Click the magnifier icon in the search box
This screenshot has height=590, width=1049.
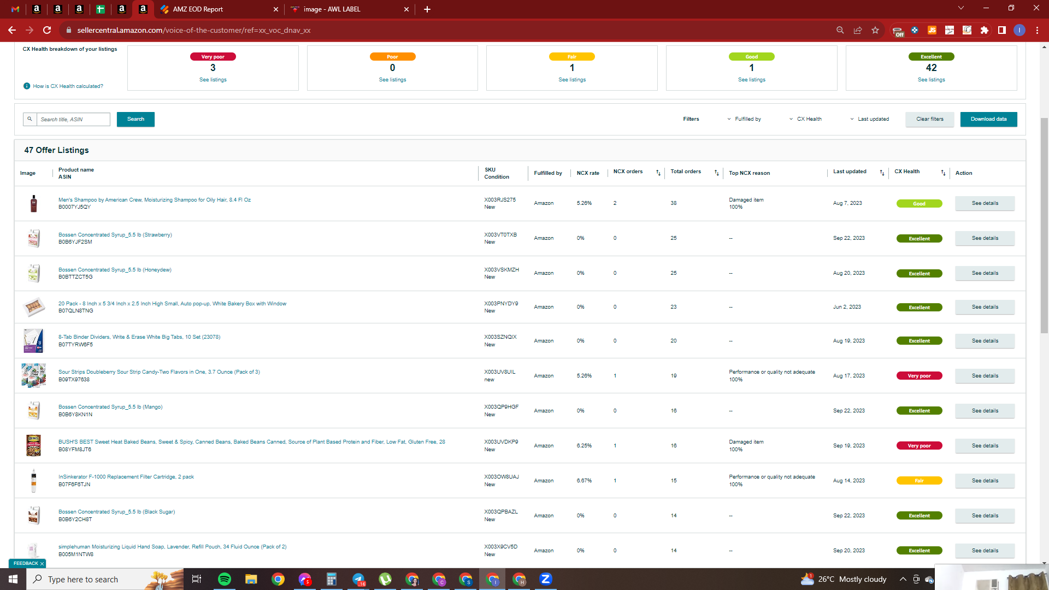30,119
